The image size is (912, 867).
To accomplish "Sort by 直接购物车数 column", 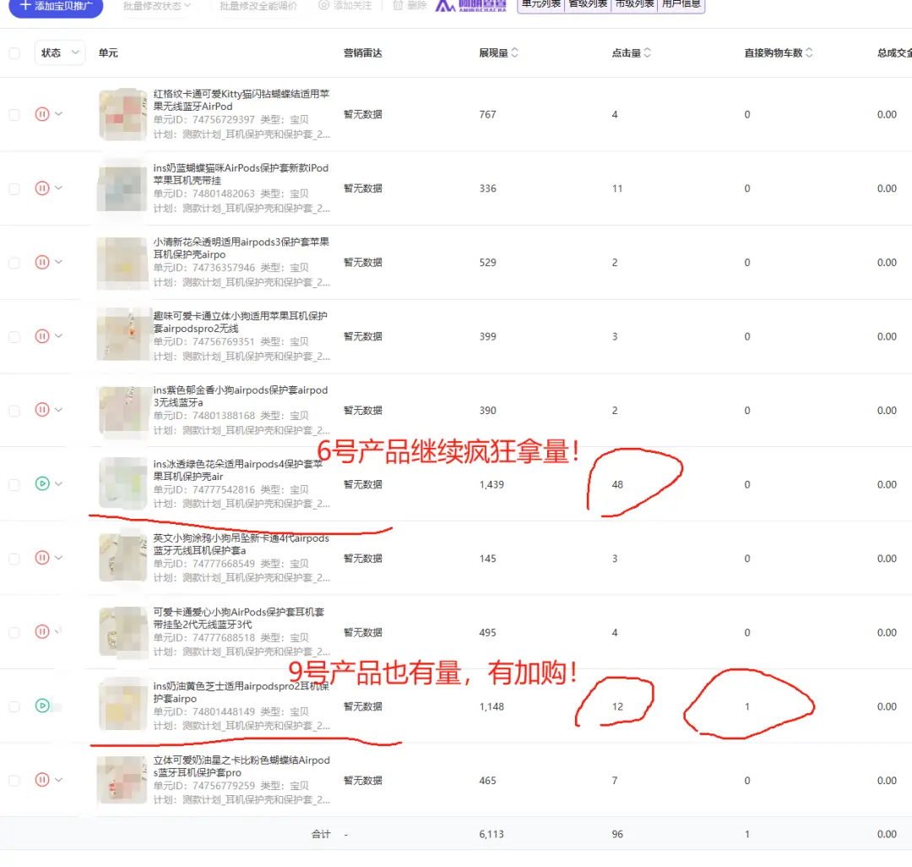I will [808, 53].
